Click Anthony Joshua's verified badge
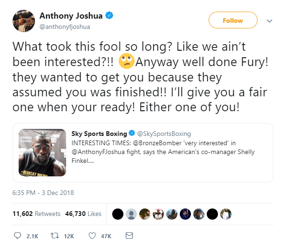This screenshot has height=242, width=285. (x=109, y=16)
